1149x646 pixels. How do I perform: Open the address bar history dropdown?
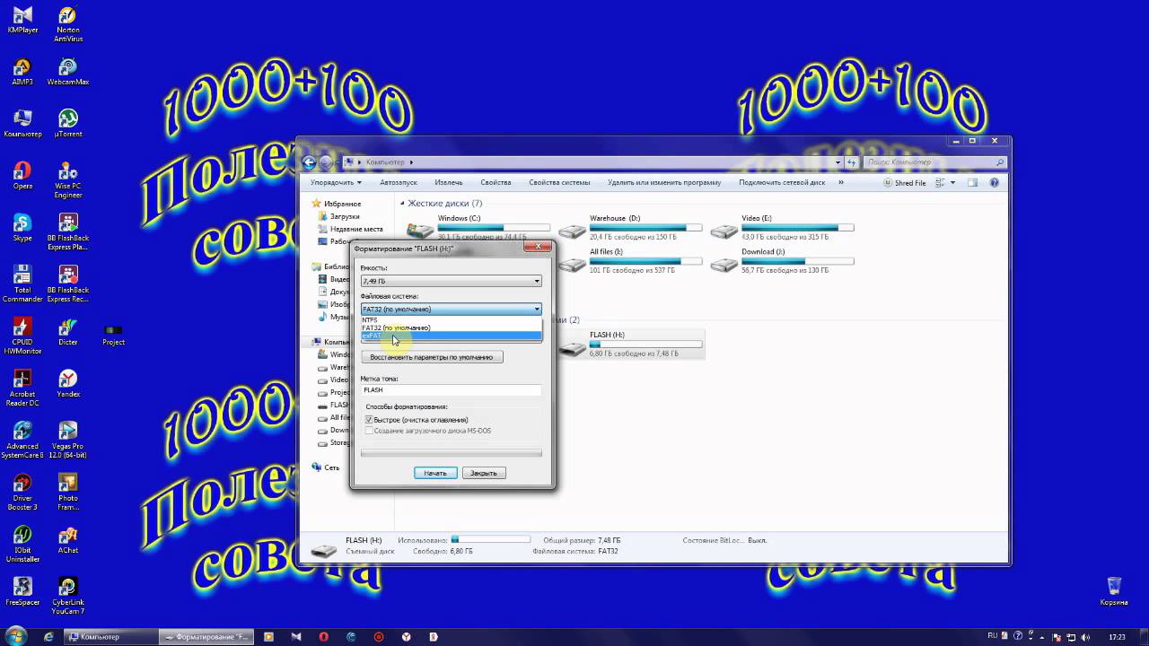(838, 162)
